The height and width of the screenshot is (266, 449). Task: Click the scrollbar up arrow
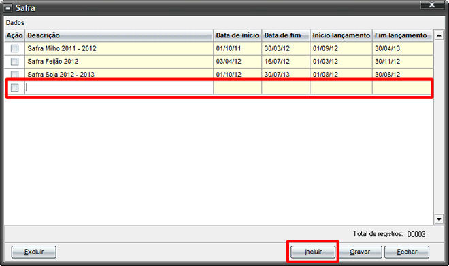(439, 35)
